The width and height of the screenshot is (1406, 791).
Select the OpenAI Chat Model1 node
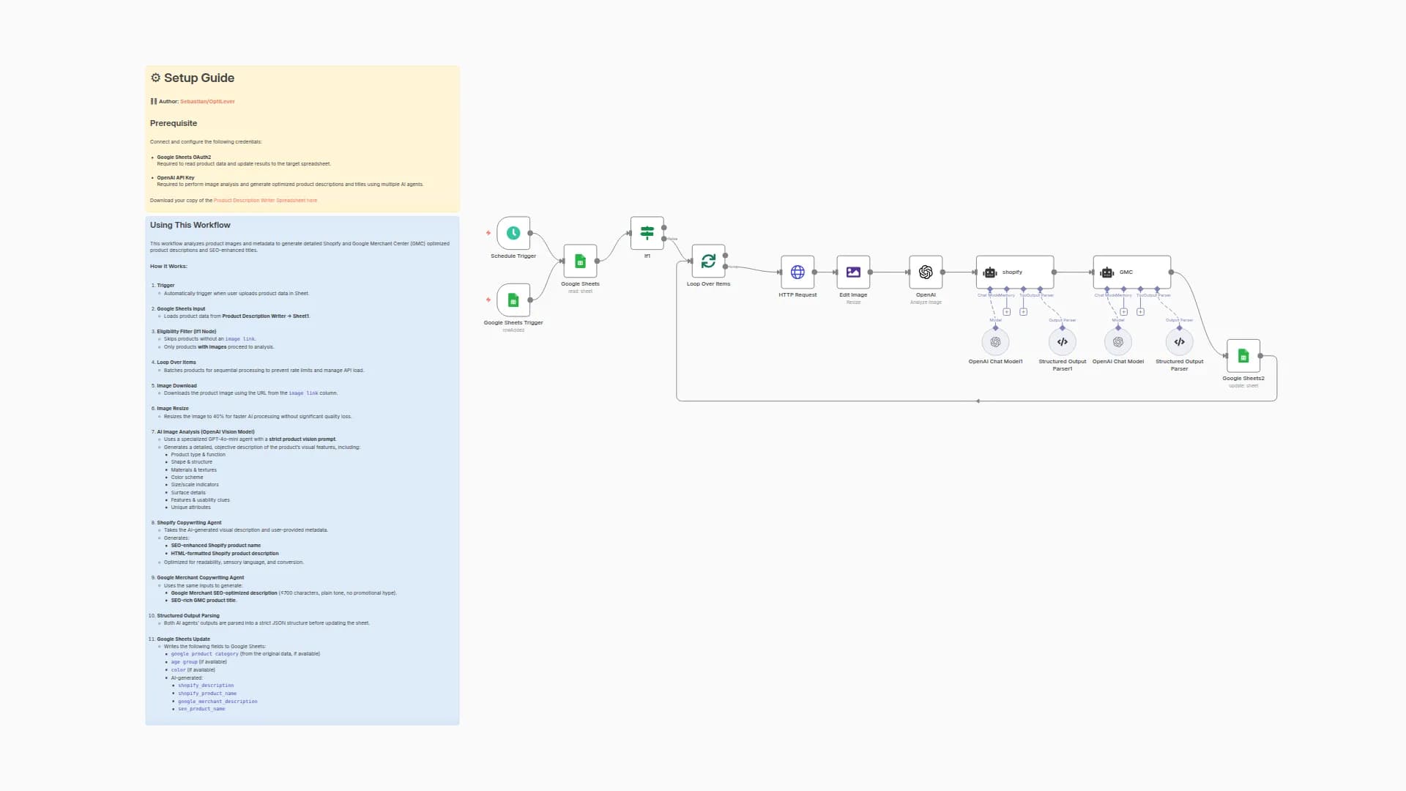[x=995, y=341]
